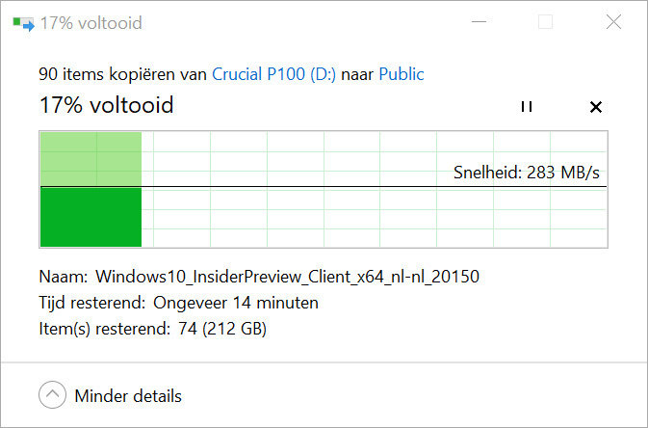Viewport: 648px width, 428px height.
Task: Click the empty unfilled part of the graph
Action: pyautogui.click(x=376, y=217)
